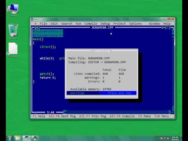The height and width of the screenshot is (141, 188).
Task: Open the Options menu
Action: click(135, 23)
